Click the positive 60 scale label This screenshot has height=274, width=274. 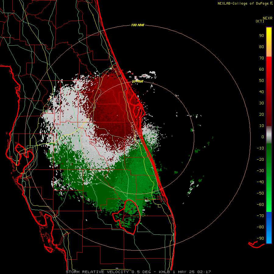pyautogui.click(x=262, y=69)
